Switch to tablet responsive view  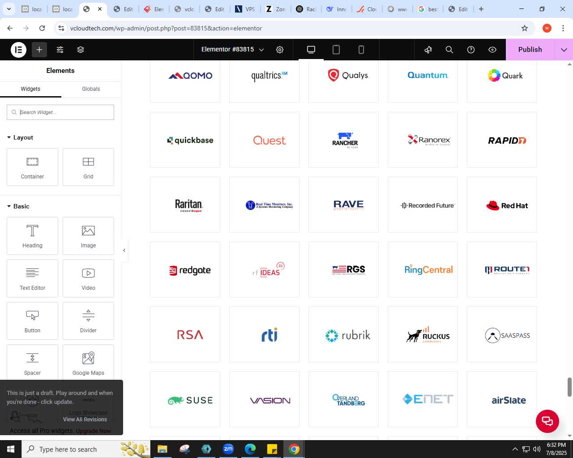pyautogui.click(x=336, y=50)
